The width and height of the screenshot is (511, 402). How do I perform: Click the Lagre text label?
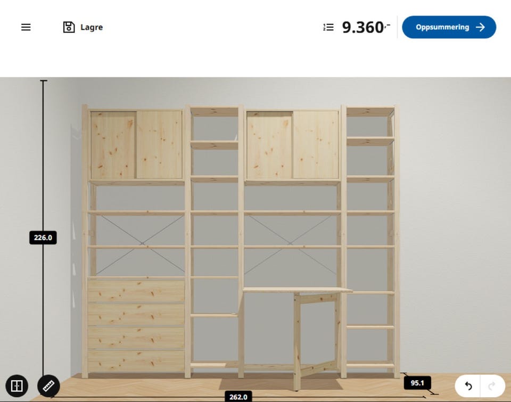(x=92, y=27)
